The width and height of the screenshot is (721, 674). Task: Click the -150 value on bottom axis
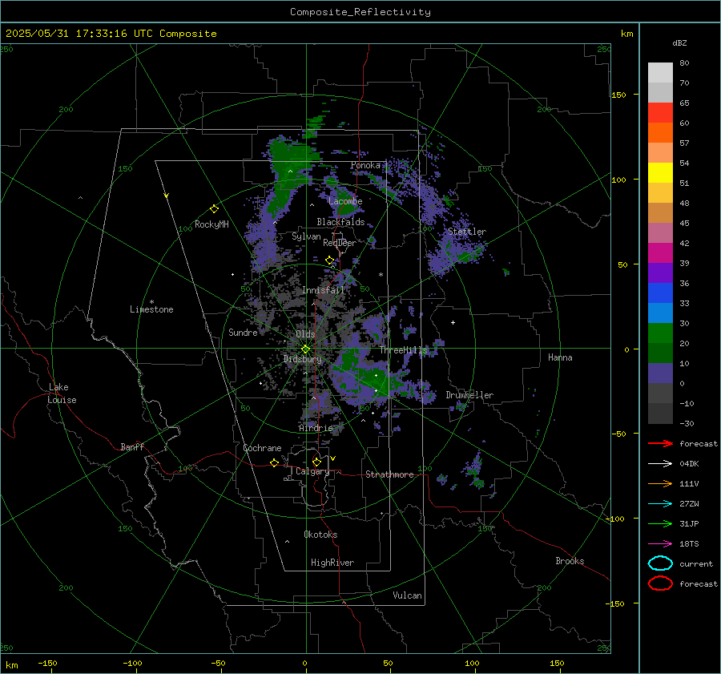(48, 664)
